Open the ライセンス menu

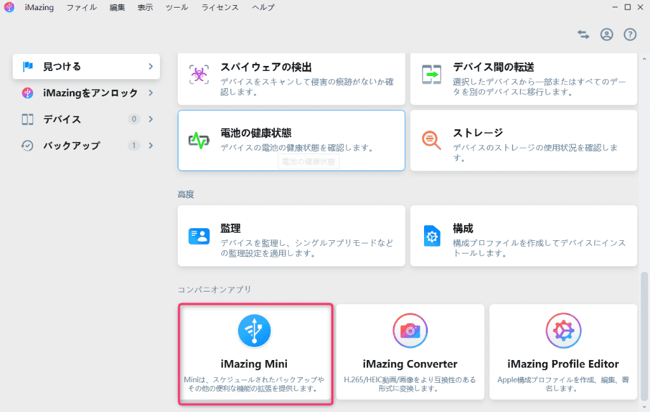coord(220,8)
